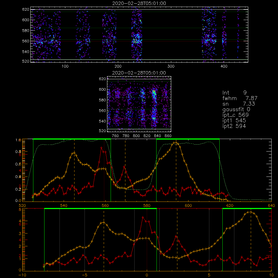Click the 10 label on bottom plot x-axis
Screen dimensions: 278x278
tap(271, 275)
